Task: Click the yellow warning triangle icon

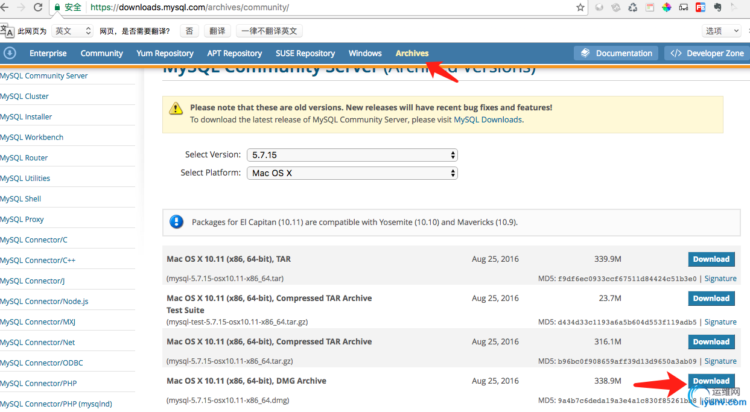Action: tap(176, 109)
